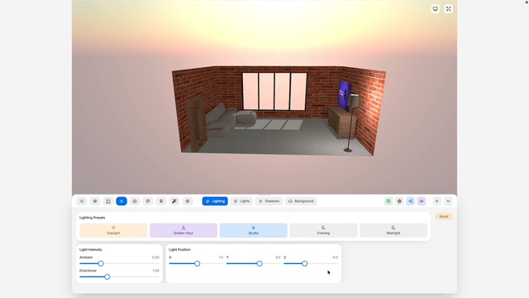Click the monitor display icon at top right

436,9
